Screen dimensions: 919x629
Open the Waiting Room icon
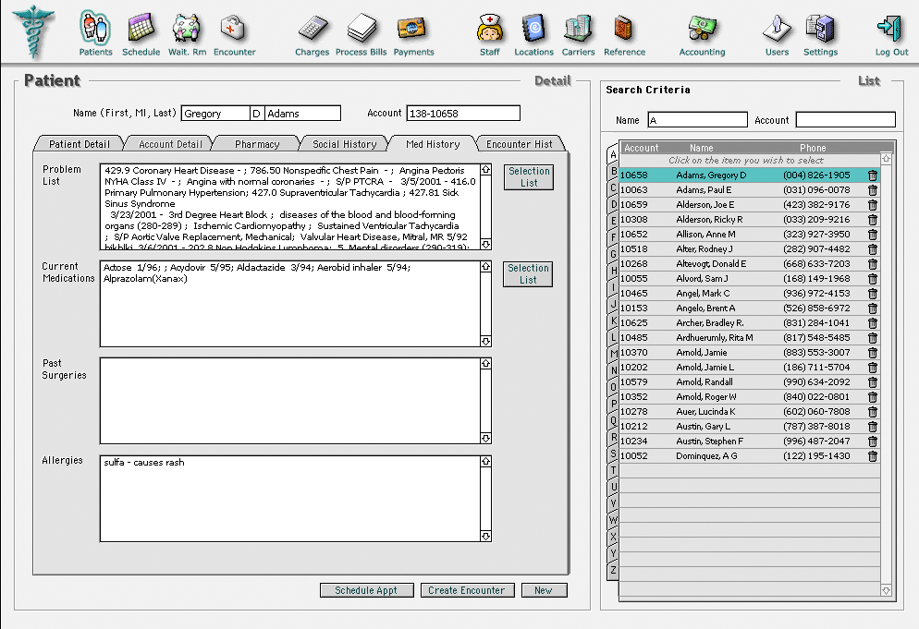click(187, 28)
